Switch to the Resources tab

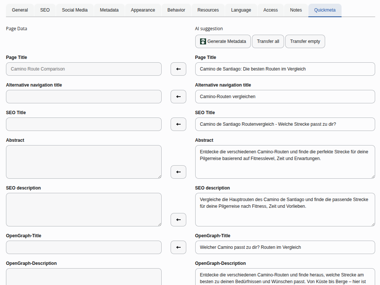208,10
